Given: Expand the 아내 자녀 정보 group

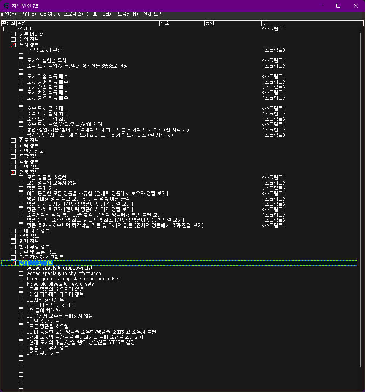Looking at the screenshot, I should coord(14,231).
